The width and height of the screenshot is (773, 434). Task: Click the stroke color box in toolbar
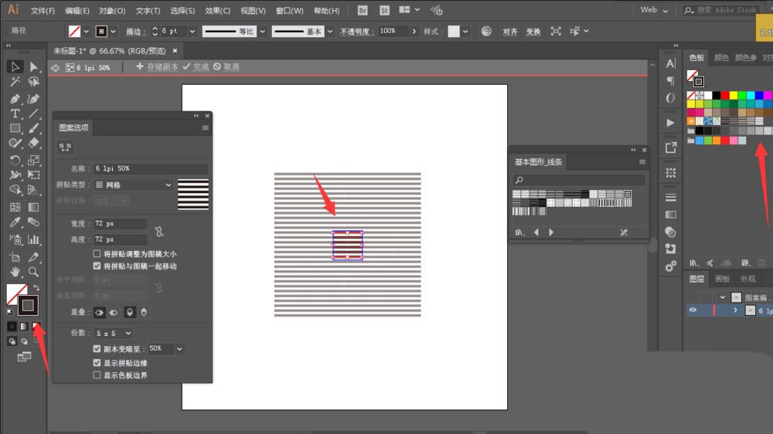pos(28,306)
